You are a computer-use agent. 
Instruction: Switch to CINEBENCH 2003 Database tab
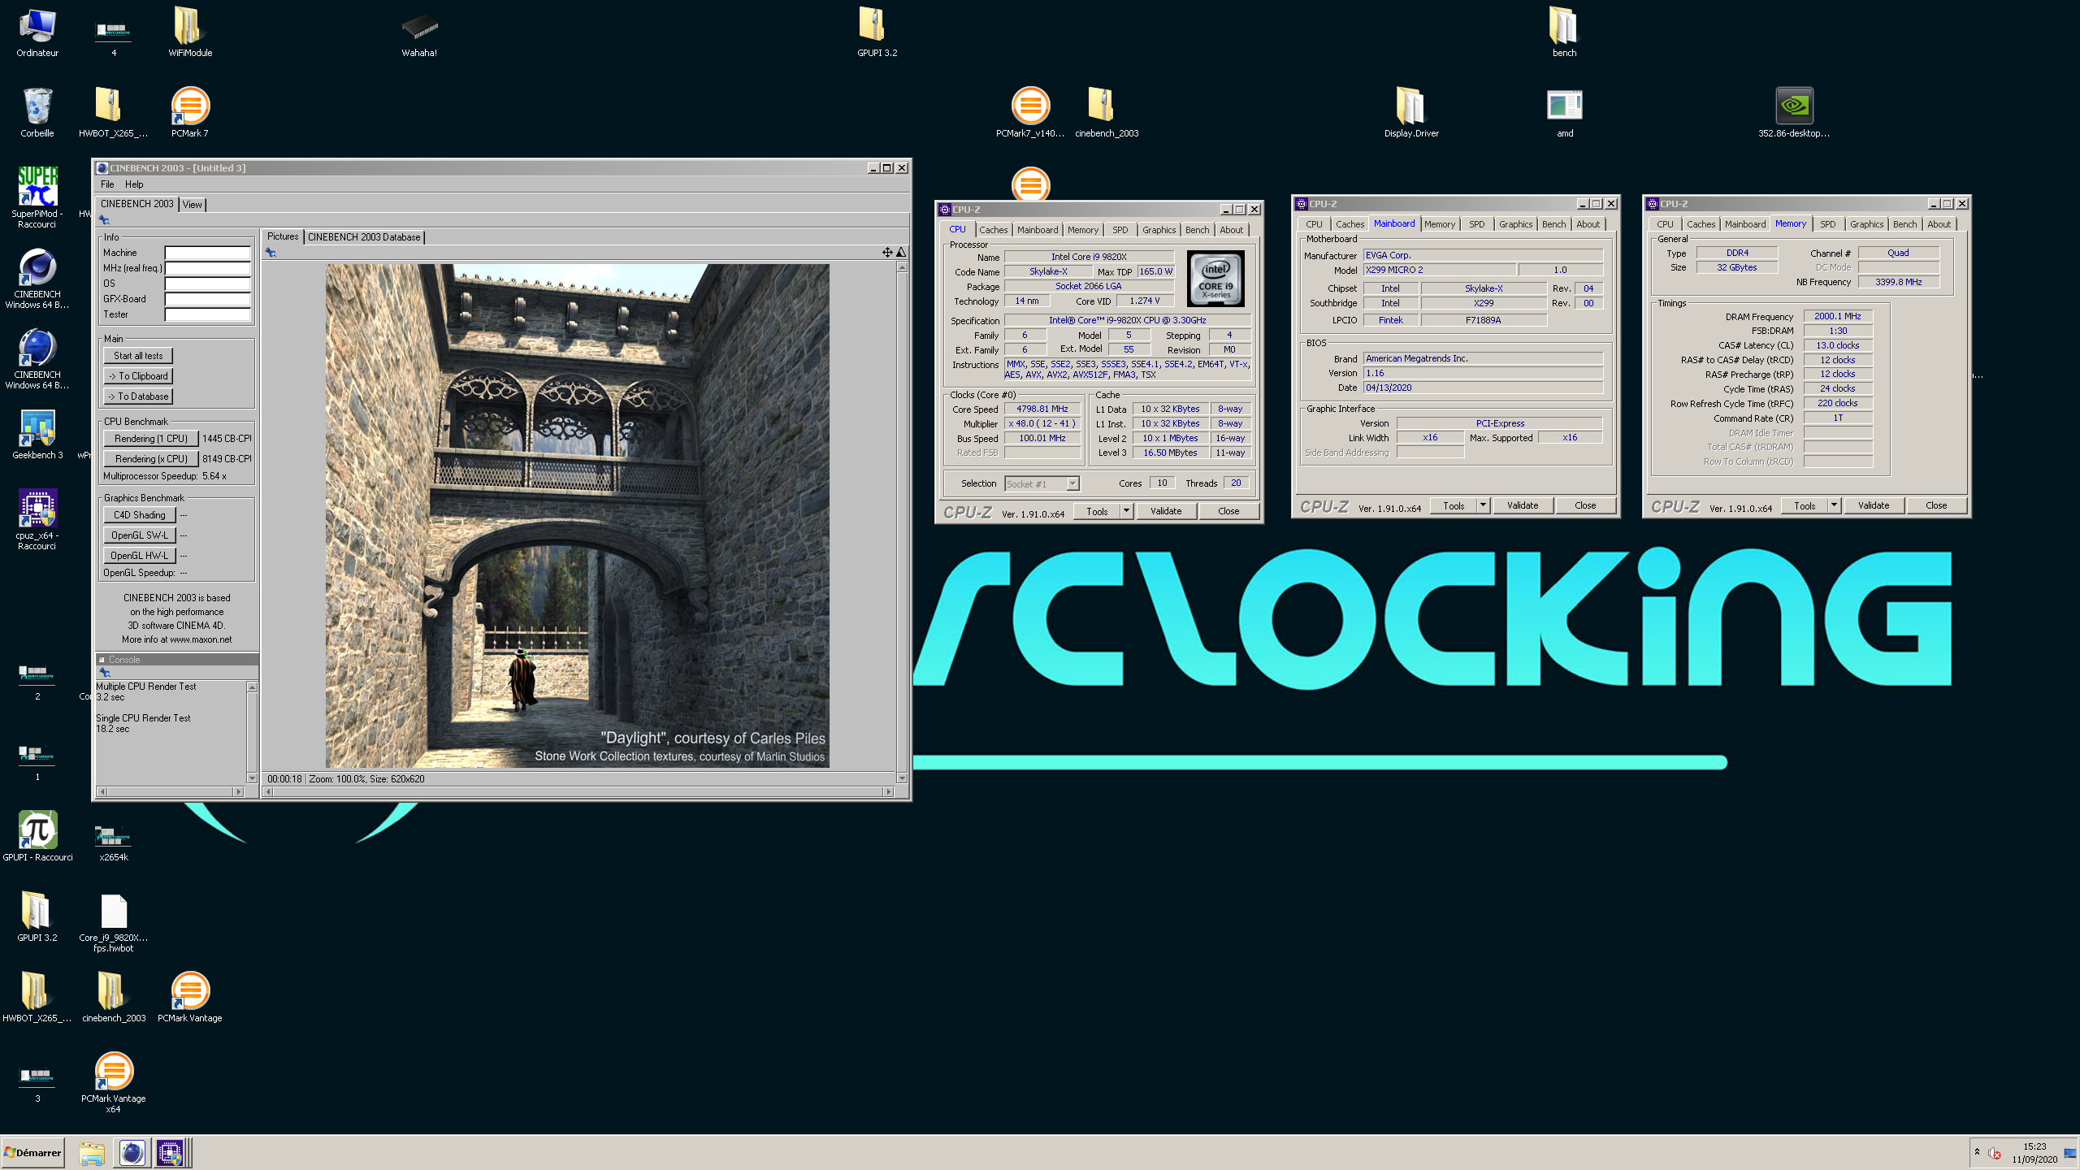coord(364,237)
